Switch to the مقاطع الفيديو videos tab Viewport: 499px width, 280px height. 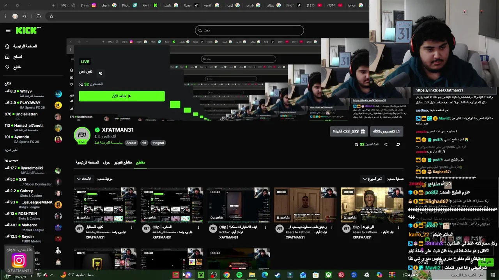pyautogui.click(x=123, y=162)
